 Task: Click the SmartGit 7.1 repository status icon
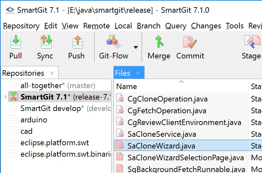coord(13,96)
